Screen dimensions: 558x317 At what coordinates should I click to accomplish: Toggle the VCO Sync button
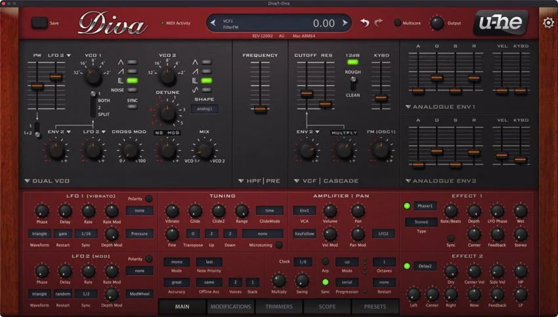(x=132, y=107)
